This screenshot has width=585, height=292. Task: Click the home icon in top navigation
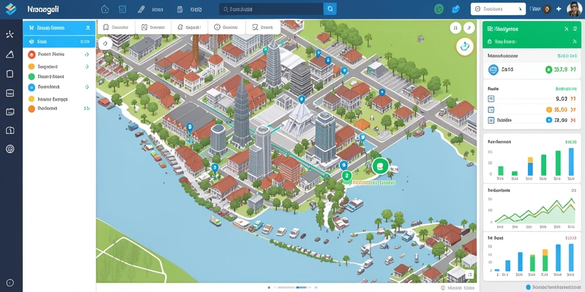click(105, 9)
